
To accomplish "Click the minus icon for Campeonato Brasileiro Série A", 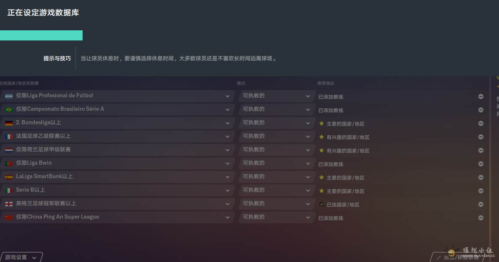I will 480,110.
